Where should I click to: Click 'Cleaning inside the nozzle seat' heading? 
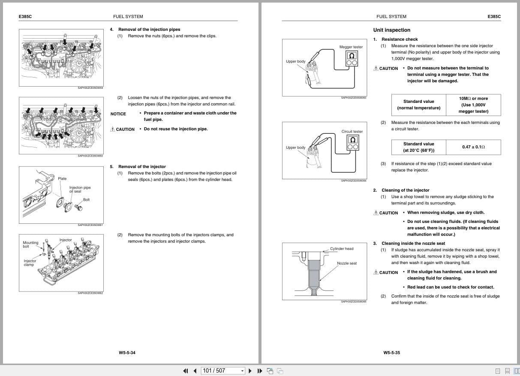[x=413, y=244]
